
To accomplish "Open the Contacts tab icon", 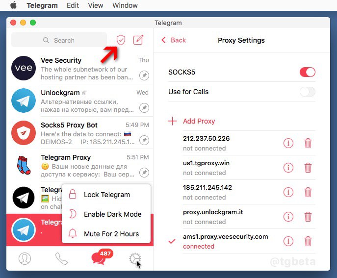I will (25, 258).
